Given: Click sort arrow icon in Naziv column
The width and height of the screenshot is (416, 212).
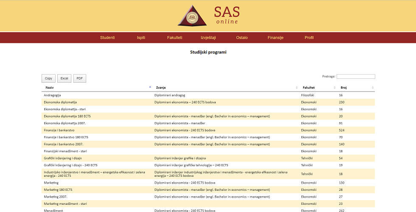Looking at the screenshot, I should pos(150,87).
